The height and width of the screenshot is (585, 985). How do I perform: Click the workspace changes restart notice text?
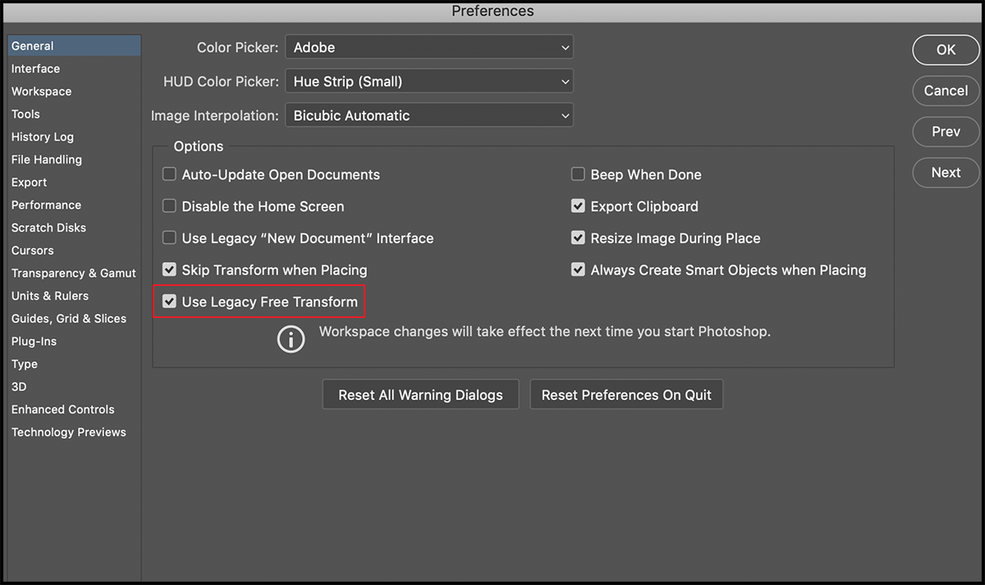(545, 333)
